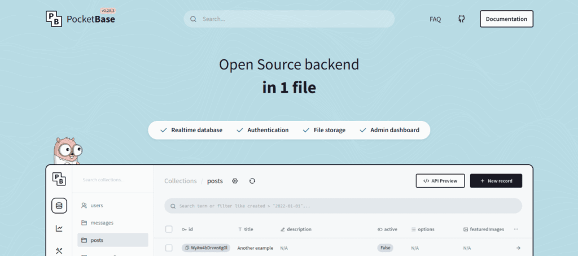578x256 pixels.
Task: Click the messages folder icon
Action: click(84, 223)
